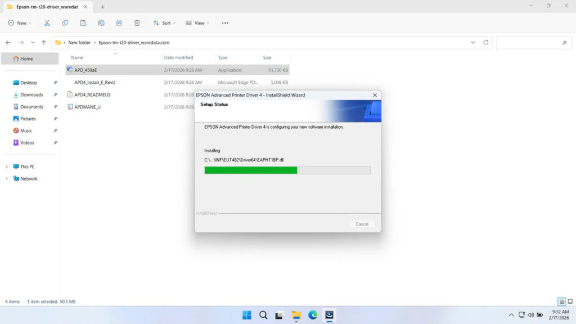Click the Copy icon
The width and height of the screenshot is (576, 324).
coord(65,22)
